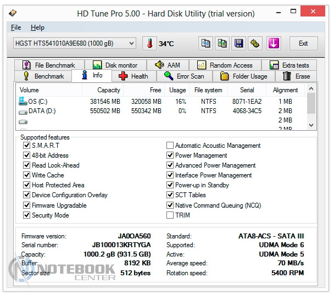Click the Capacity column header
The image size is (334, 295).
(108, 90)
